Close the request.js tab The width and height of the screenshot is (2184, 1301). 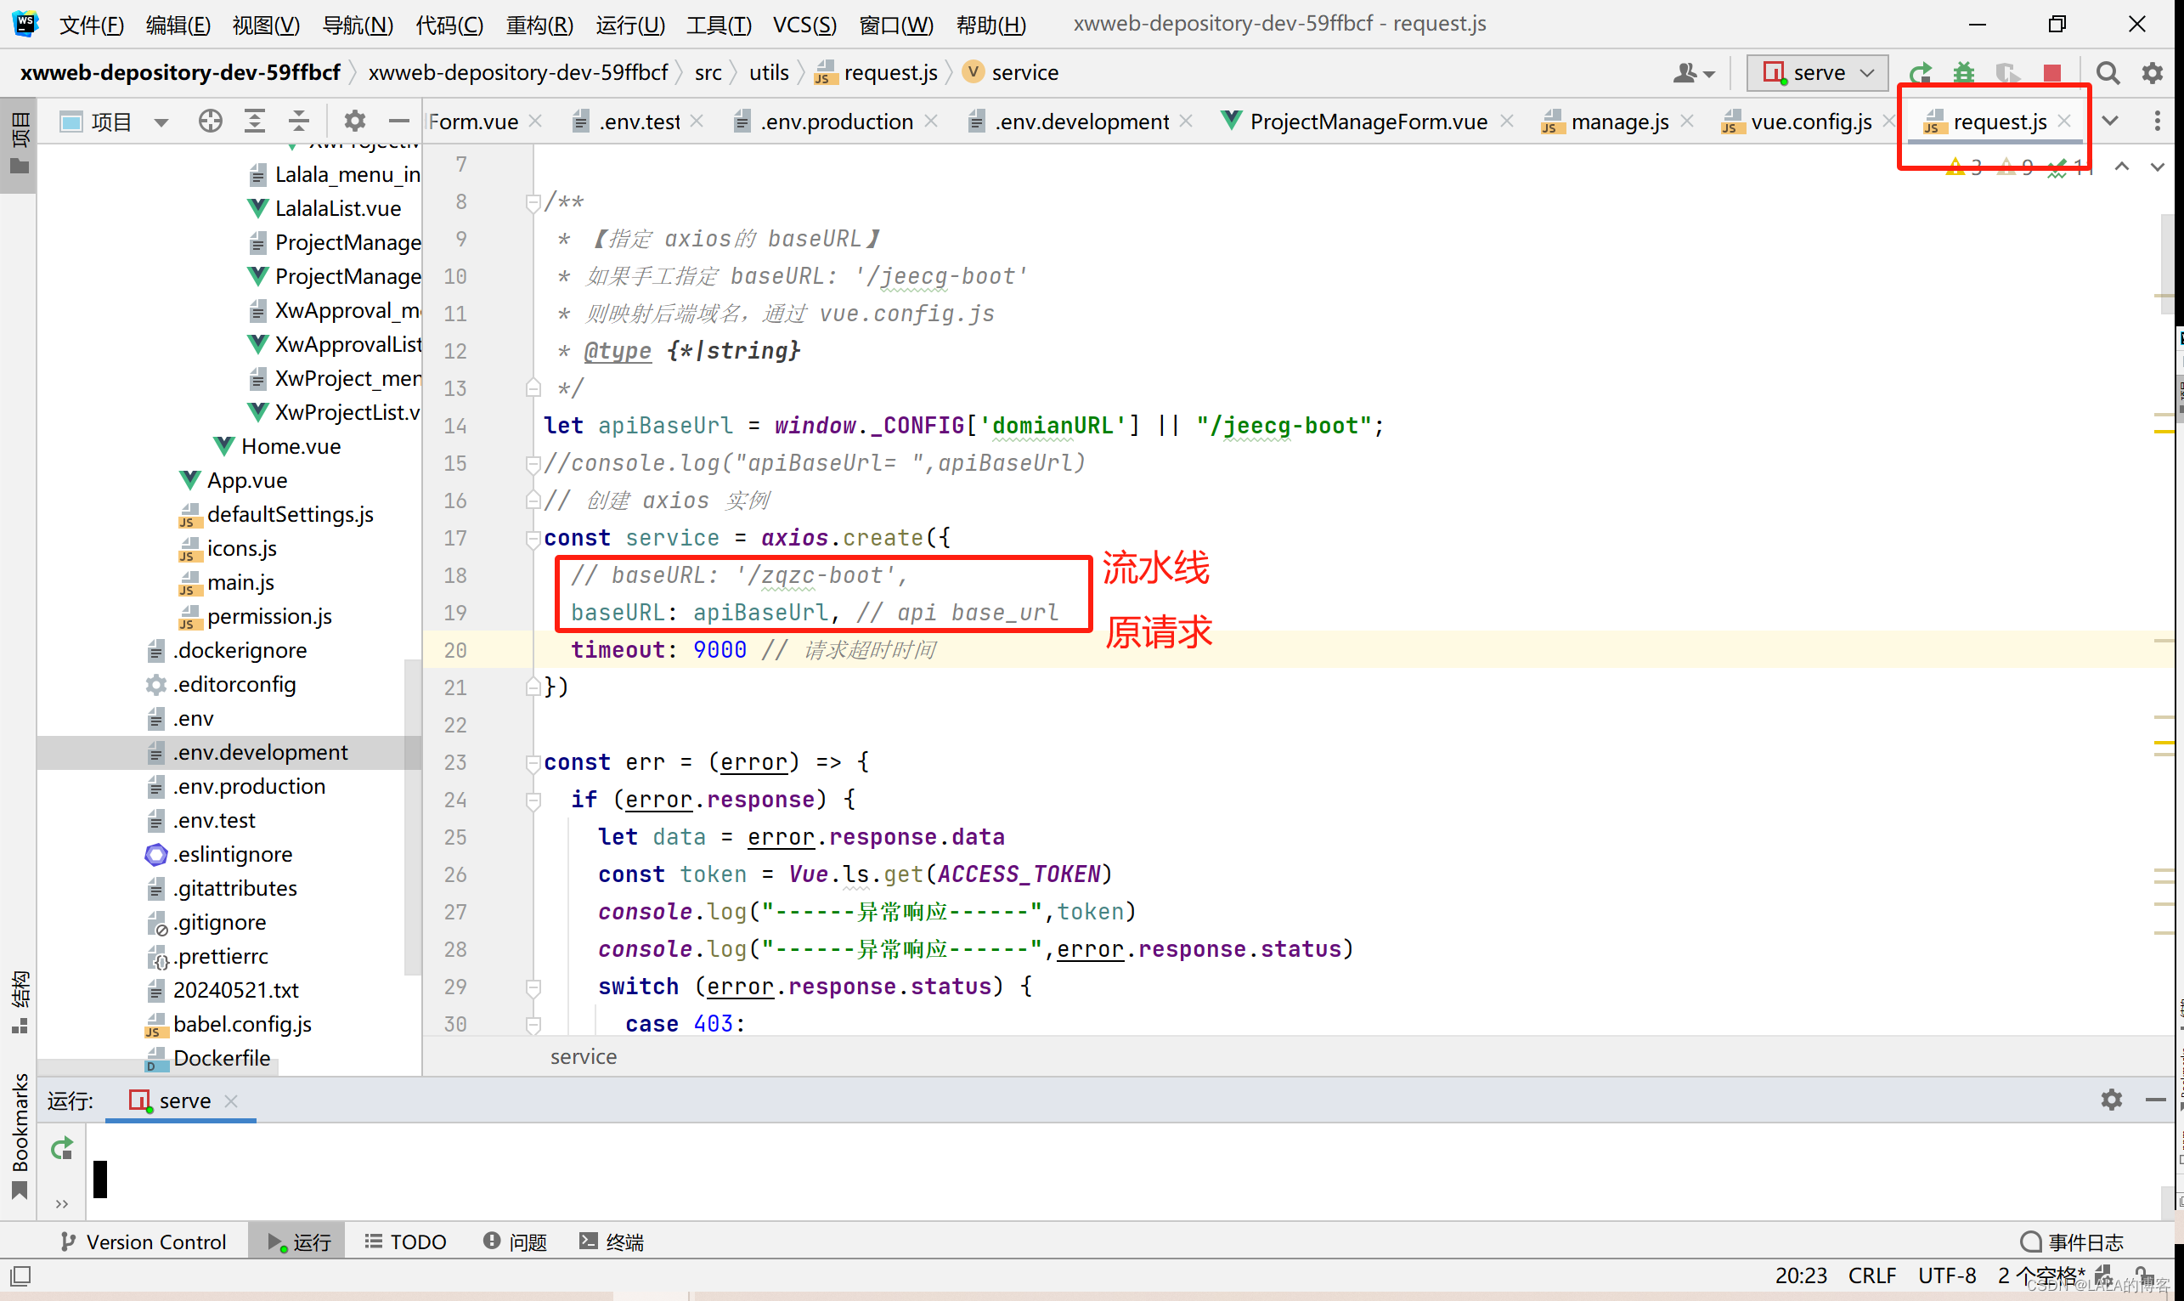pos(2065,121)
